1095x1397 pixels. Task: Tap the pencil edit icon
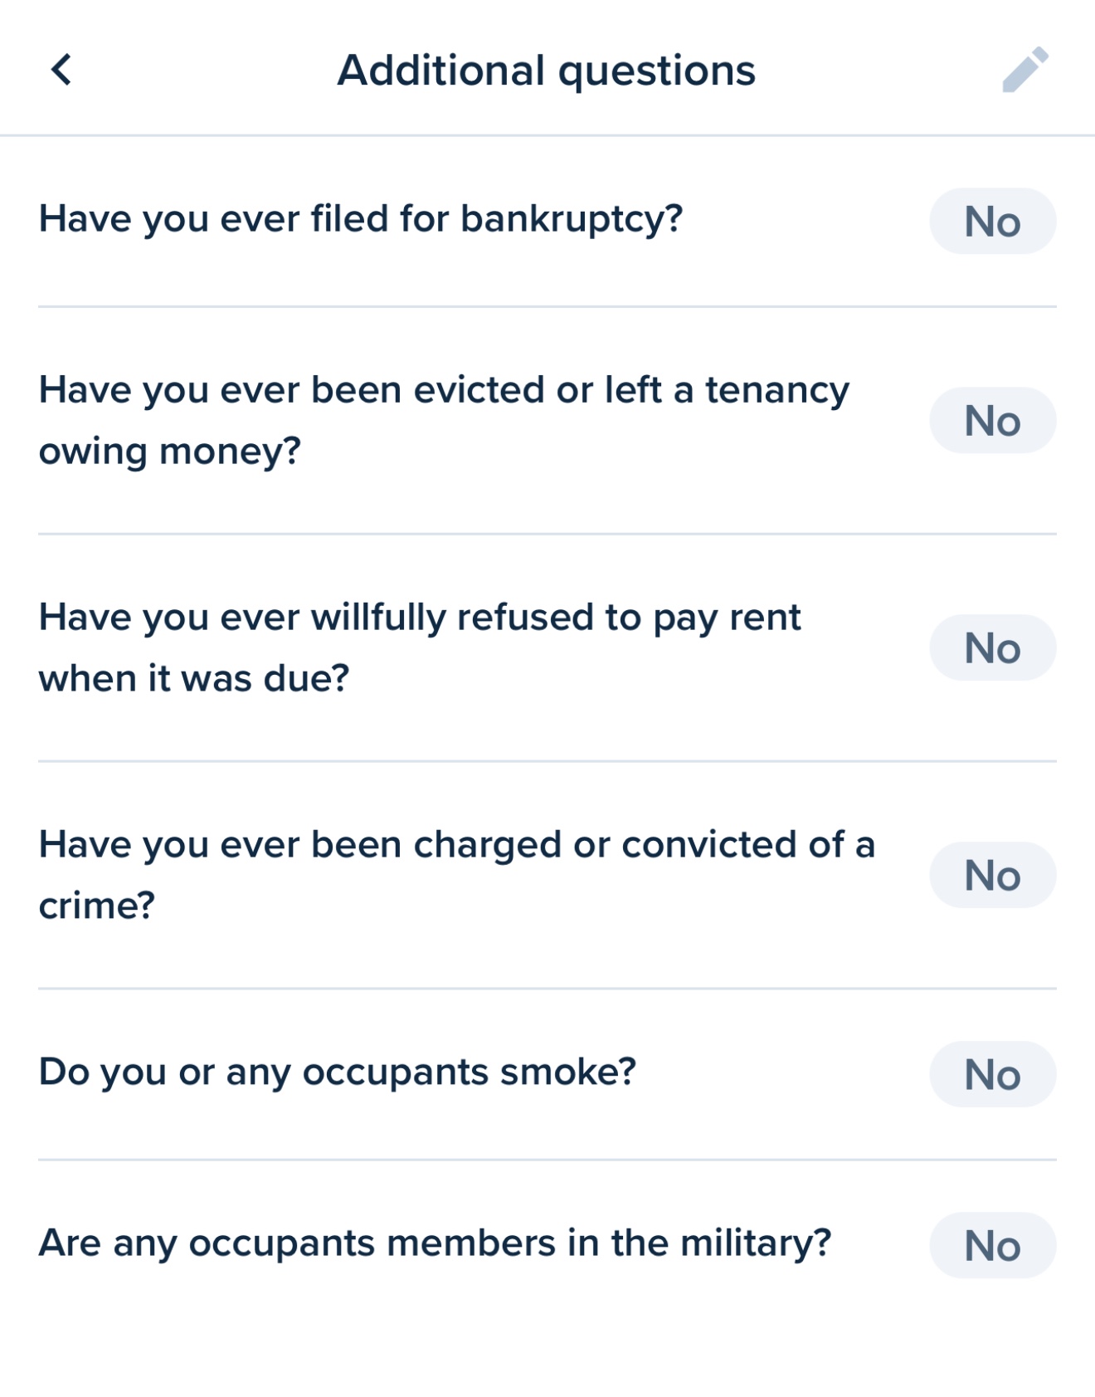1025,70
